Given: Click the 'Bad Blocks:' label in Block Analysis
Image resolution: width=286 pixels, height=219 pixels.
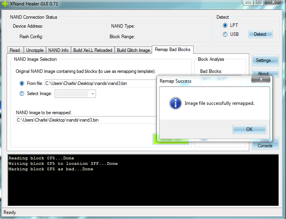Looking at the screenshot, I should tap(211, 71).
